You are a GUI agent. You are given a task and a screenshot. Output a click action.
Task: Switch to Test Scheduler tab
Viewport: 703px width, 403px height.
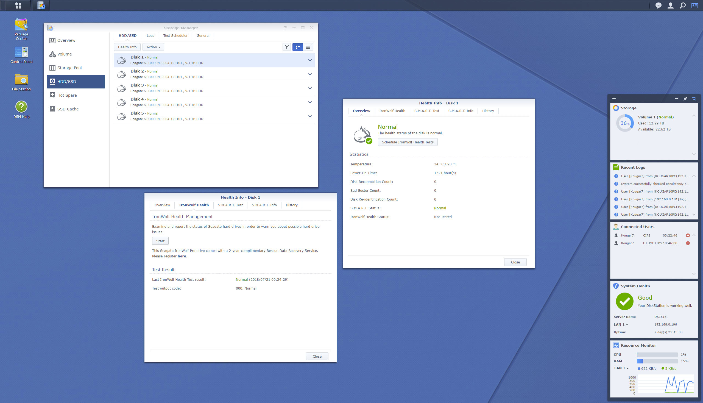tap(175, 36)
